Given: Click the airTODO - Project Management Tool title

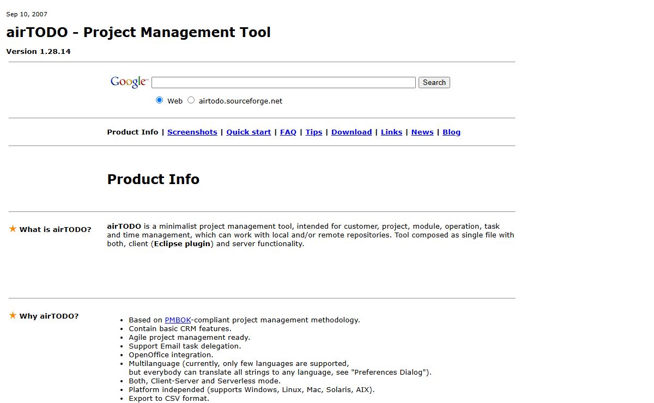Looking at the screenshot, I should 138,32.
